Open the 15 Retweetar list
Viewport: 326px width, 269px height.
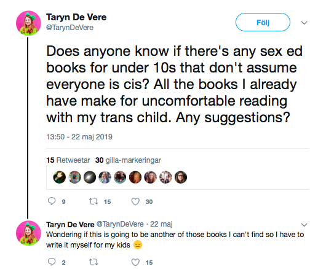68,160
